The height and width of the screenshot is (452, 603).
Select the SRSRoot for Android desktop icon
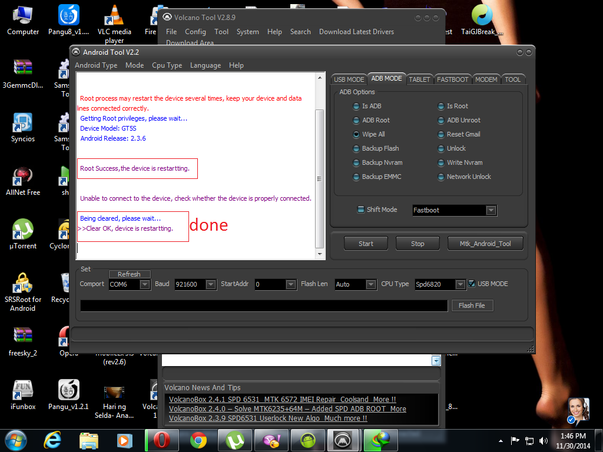click(23, 292)
